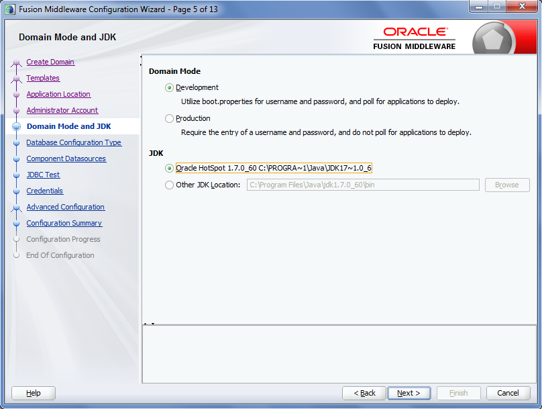Minimize the Configuration Wizard window
This screenshot has width=542, height=409.
[x=479, y=7]
